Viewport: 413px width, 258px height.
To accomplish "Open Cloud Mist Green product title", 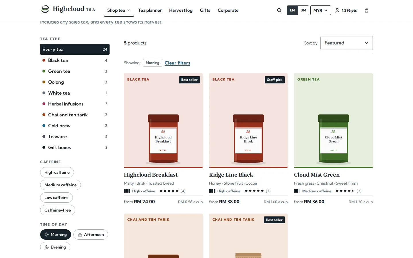I will [x=317, y=175].
